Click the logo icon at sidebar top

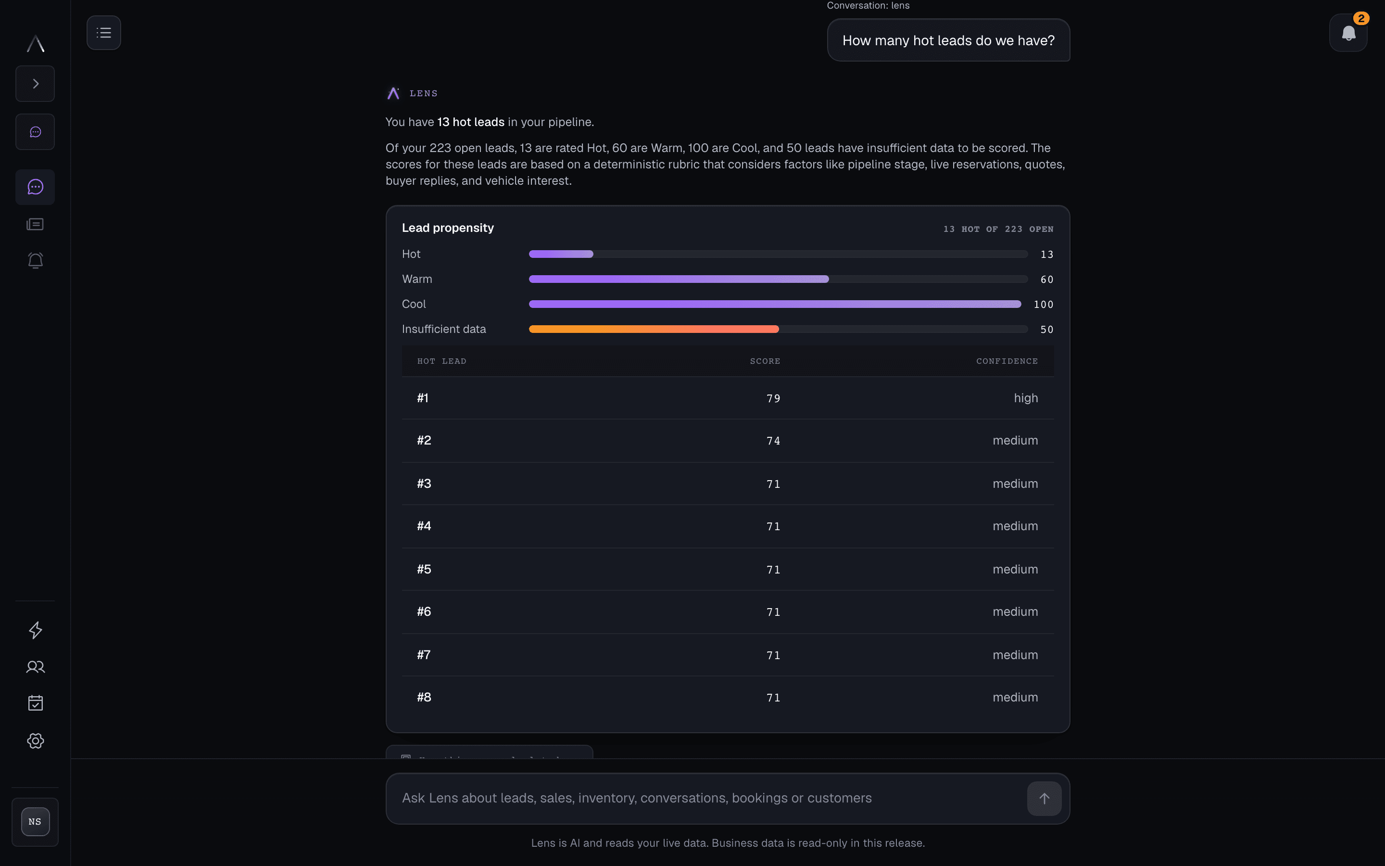pyautogui.click(x=35, y=43)
